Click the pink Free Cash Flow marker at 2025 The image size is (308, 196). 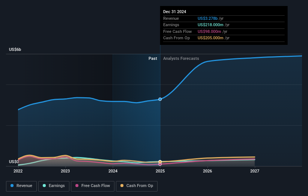point(160,164)
